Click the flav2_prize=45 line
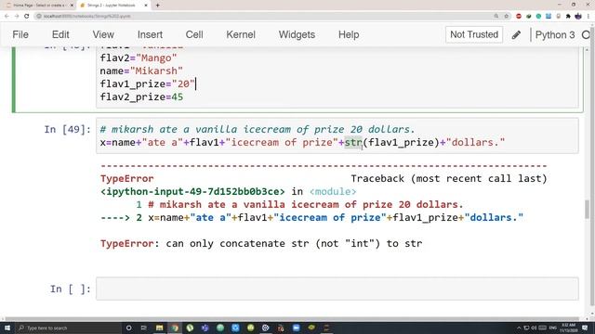 141,96
